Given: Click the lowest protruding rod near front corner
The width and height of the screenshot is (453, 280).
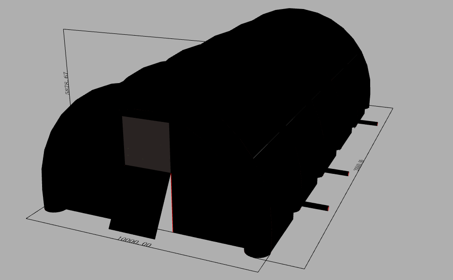Looking at the screenshot, I should pyautogui.click(x=316, y=206).
